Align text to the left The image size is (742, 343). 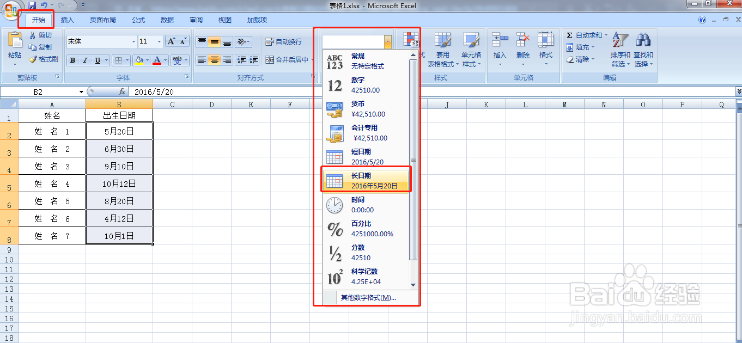(x=202, y=60)
